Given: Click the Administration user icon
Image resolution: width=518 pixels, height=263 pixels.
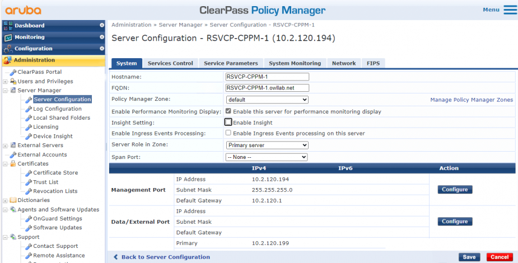Looking at the screenshot, I should coord(8,60).
